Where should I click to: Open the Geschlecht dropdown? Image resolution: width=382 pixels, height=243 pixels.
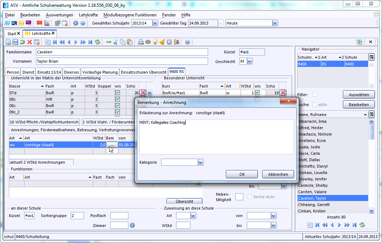click(x=250, y=62)
